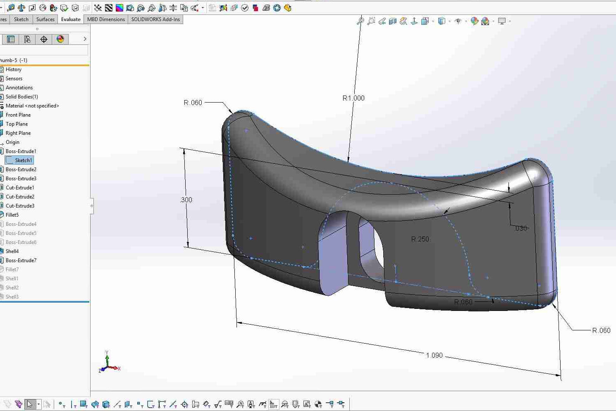Select the Zebra Stripes icon
The height and width of the screenshot is (411, 616).
pyautogui.click(x=109, y=8)
